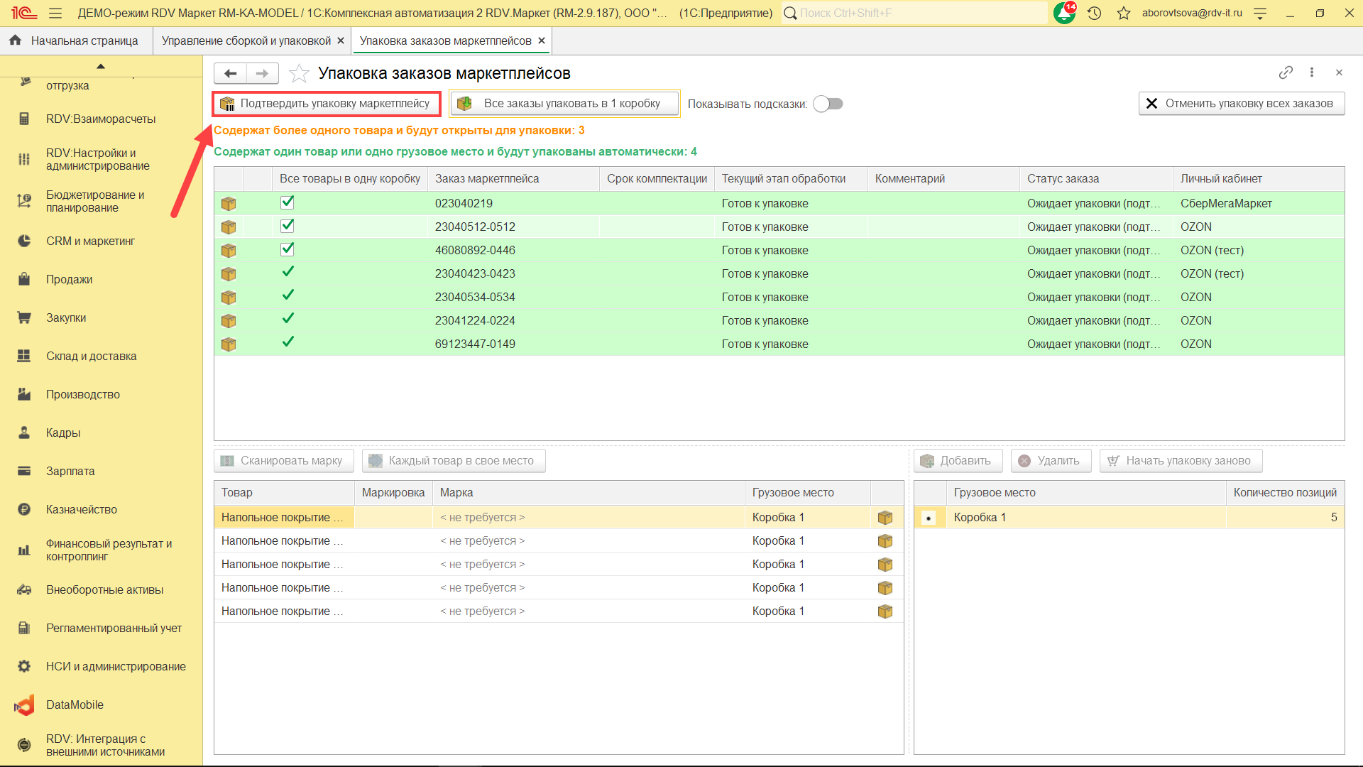Click the search field Поиск Ctrl+Shift+F
Screen dimensions: 1363x767
[x=916, y=13]
